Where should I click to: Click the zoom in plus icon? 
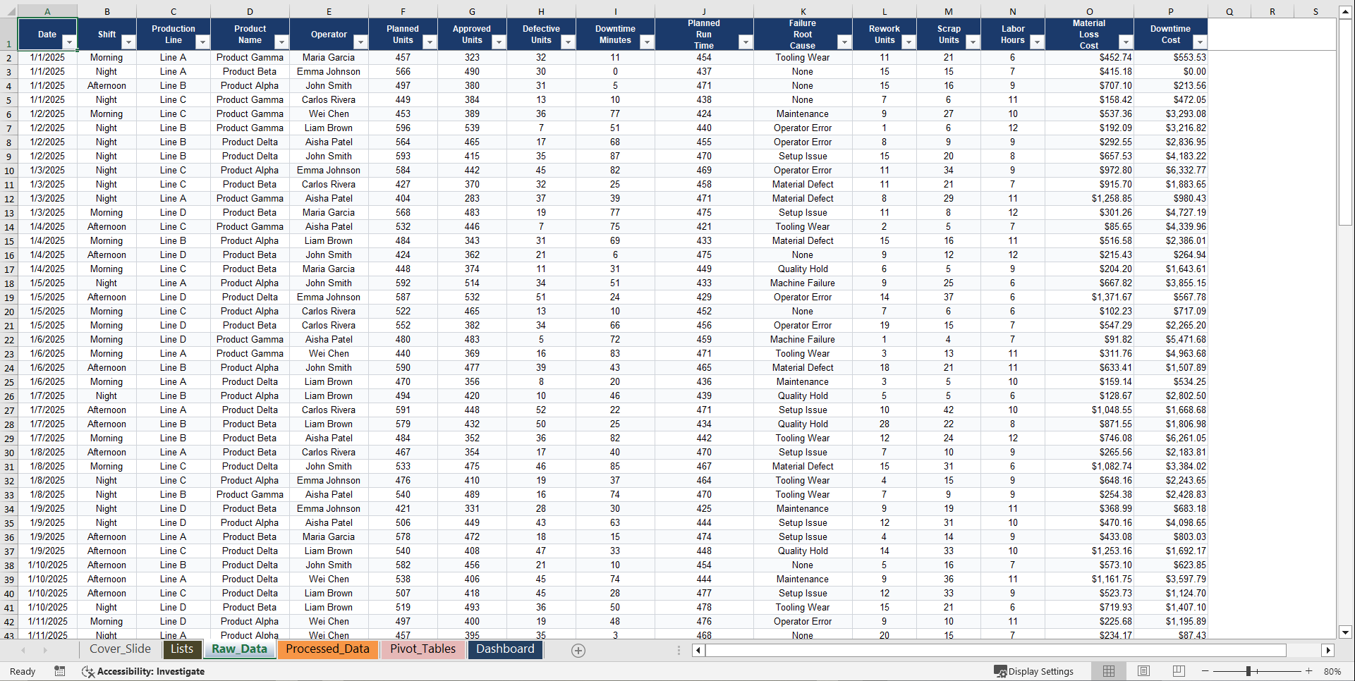(x=1308, y=671)
